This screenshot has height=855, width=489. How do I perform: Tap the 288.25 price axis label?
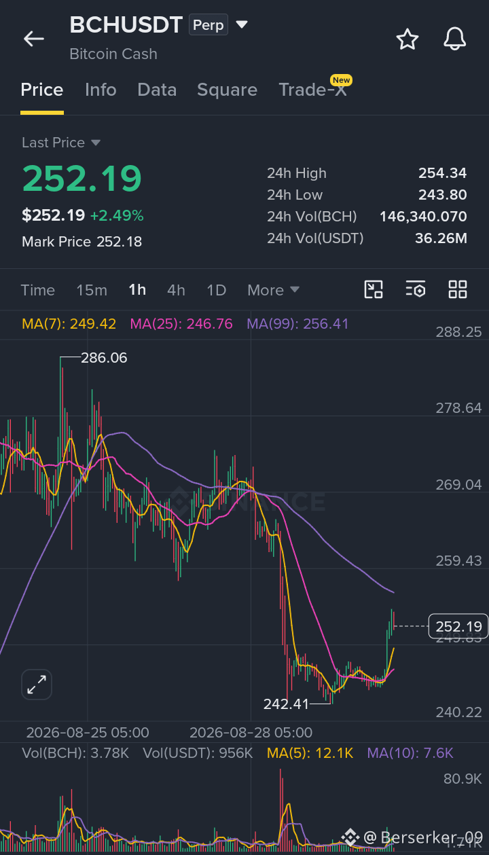(459, 331)
